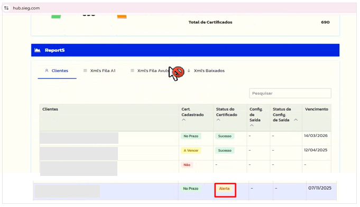360x207 pixels.
Task: Click the Alerta status badge
Action: click(224, 189)
